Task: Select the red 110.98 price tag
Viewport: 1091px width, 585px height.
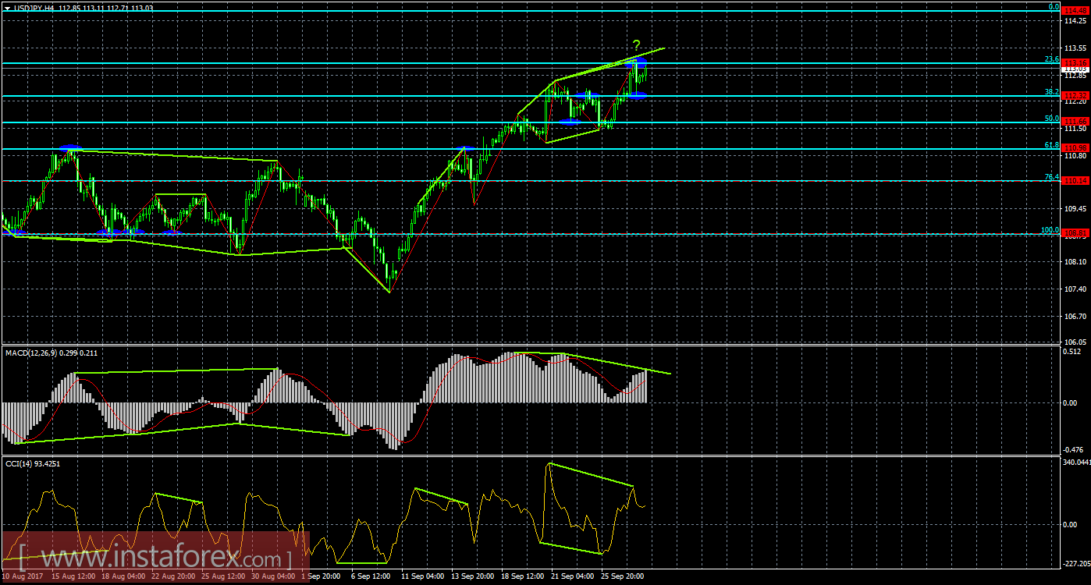Action: [x=1076, y=148]
